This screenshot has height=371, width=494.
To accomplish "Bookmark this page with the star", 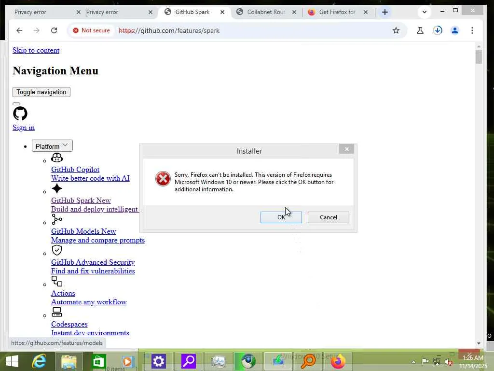I will (x=396, y=30).
